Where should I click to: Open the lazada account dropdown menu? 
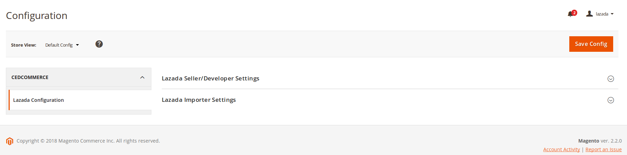[600, 14]
